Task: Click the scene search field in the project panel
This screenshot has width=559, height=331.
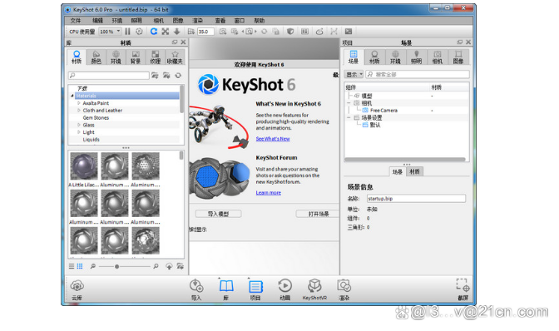Action: 418,74
